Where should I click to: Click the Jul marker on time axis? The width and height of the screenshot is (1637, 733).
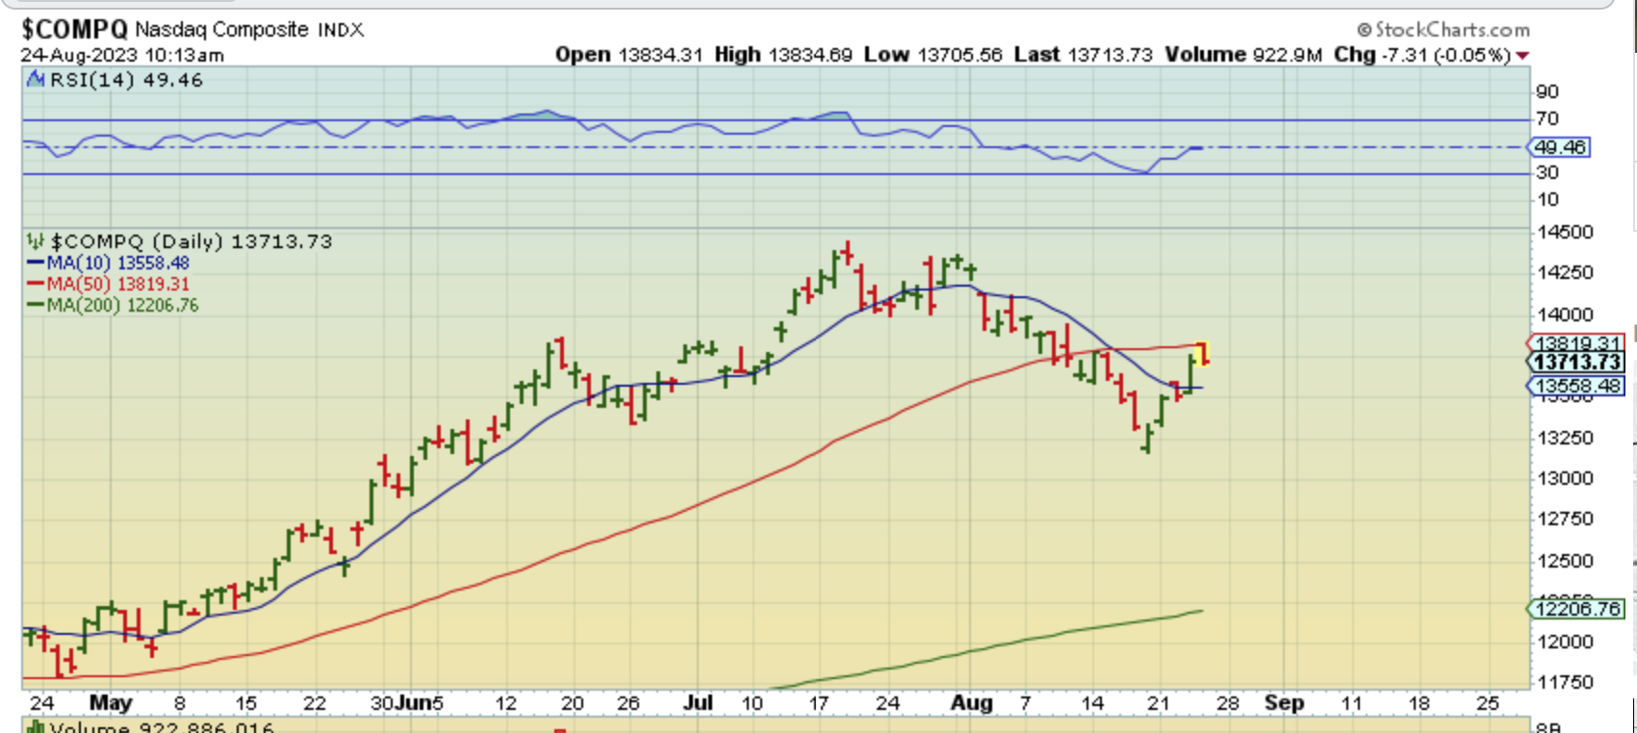click(698, 703)
